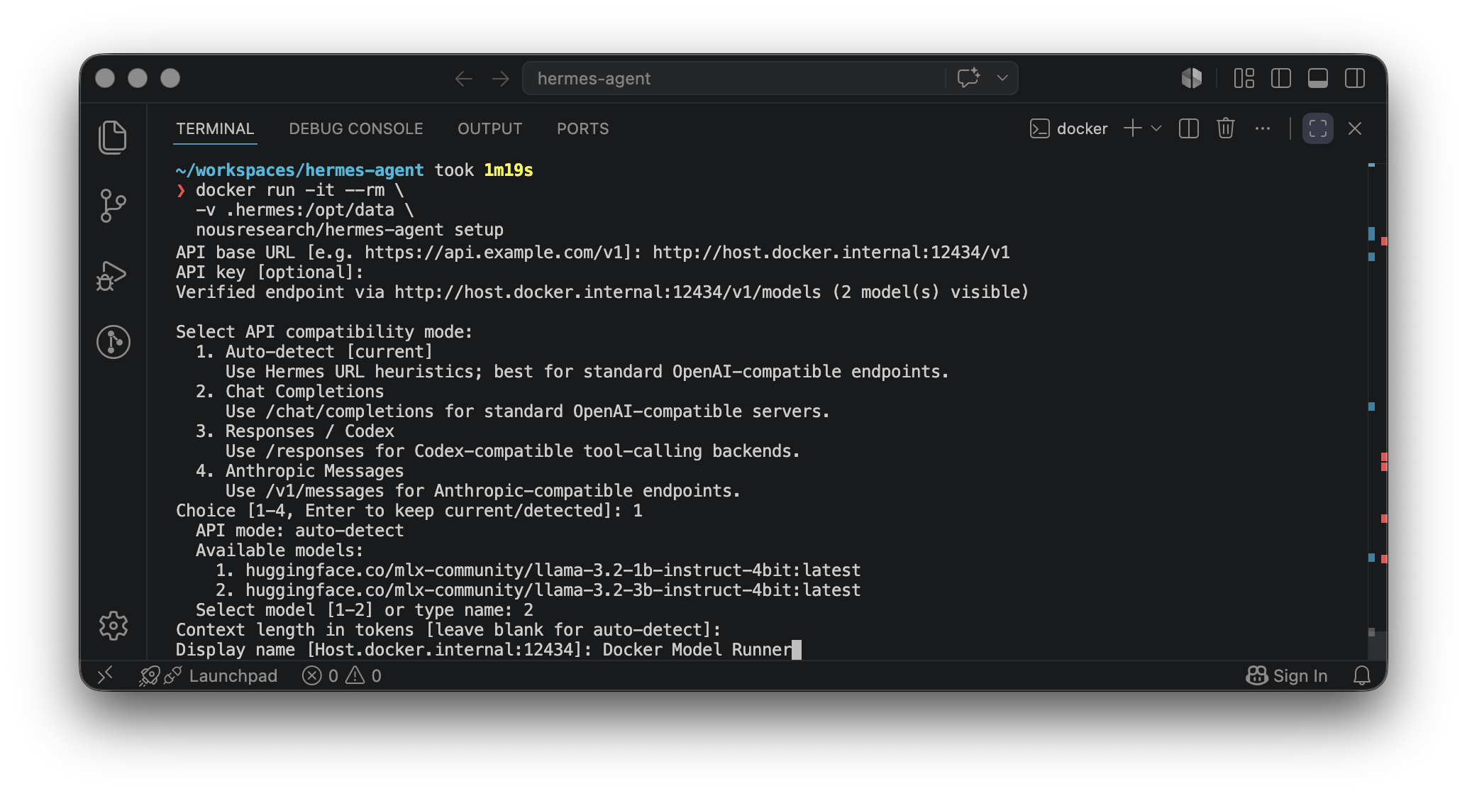Close the terminal panel

point(1355,128)
